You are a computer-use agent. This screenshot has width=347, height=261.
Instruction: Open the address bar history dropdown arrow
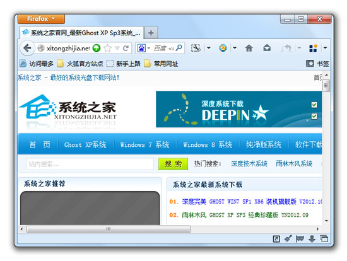(117, 48)
